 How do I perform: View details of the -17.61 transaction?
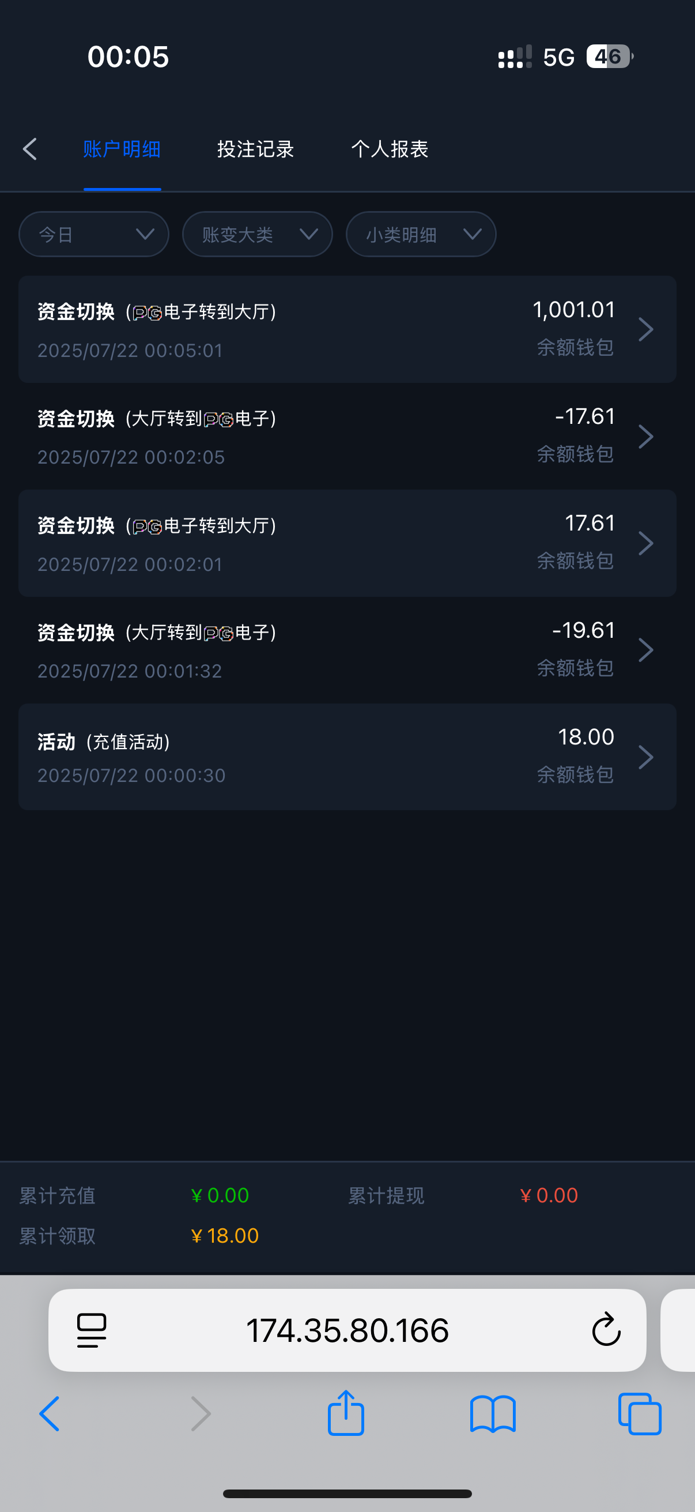pos(347,436)
